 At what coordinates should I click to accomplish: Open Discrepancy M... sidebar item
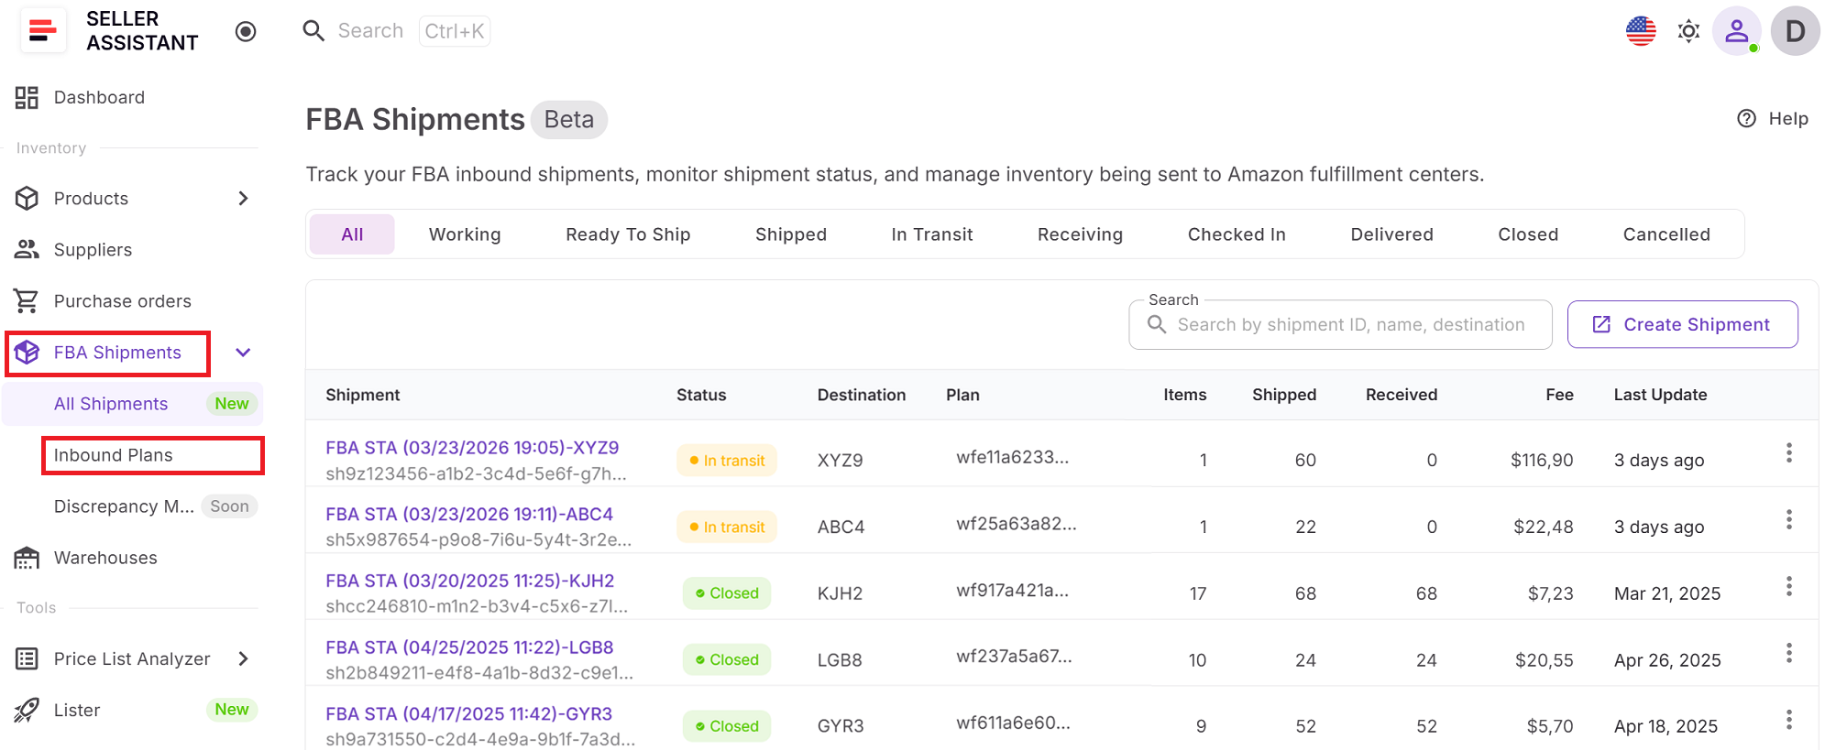(124, 506)
